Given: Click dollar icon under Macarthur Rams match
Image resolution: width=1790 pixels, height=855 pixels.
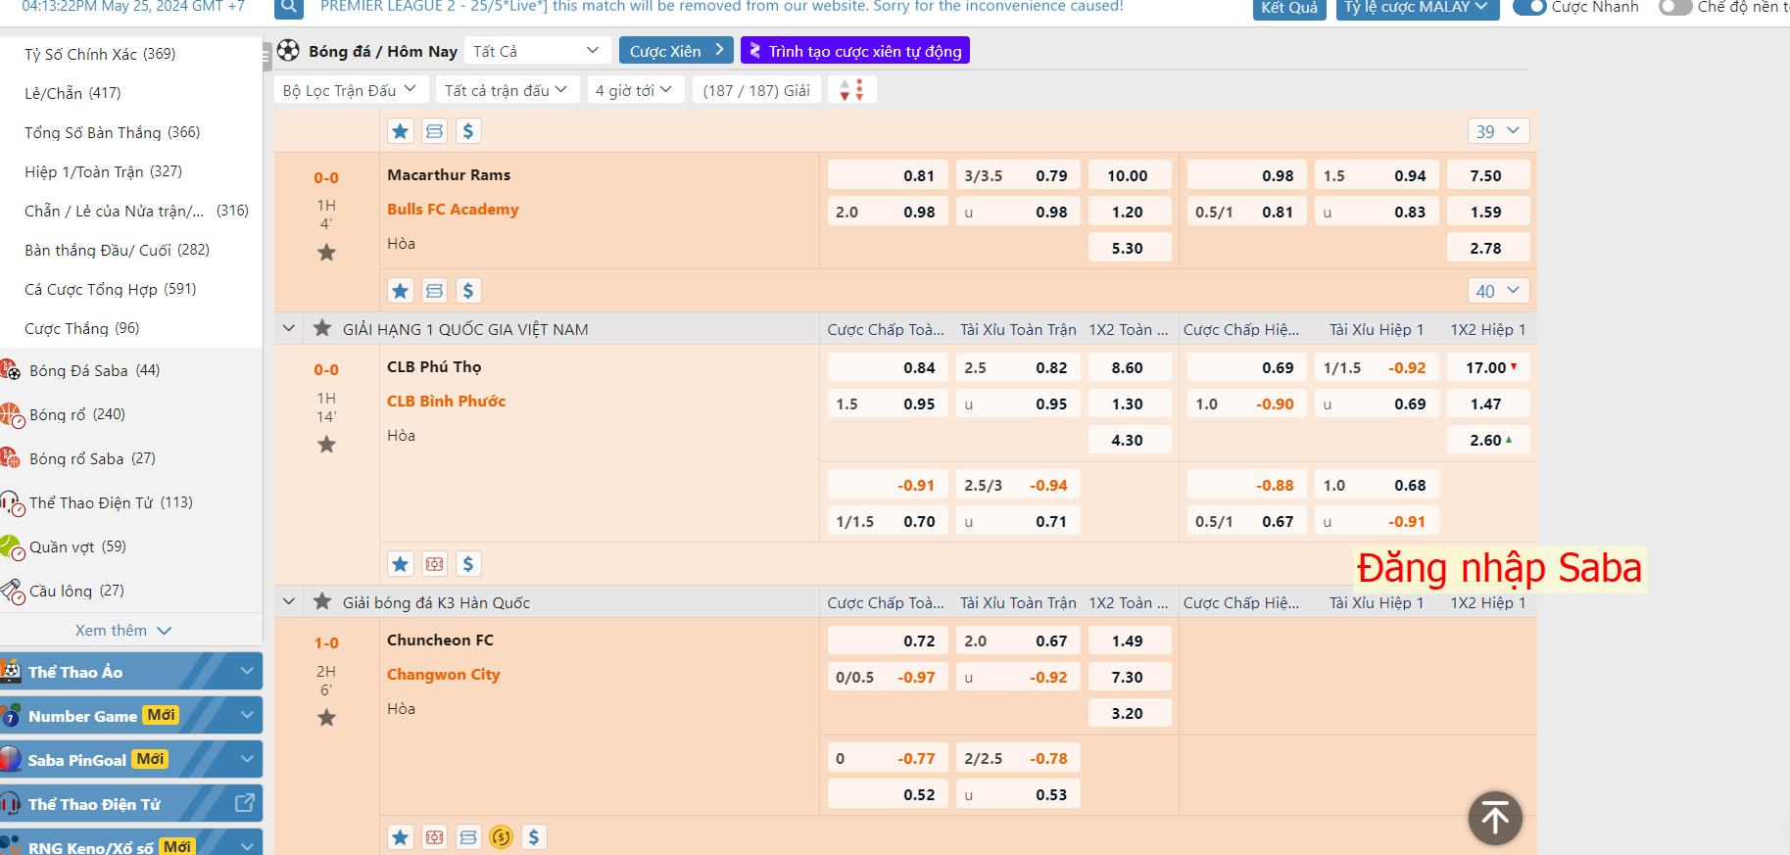Looking at the screenshot, I should click(x=468, y=291).
